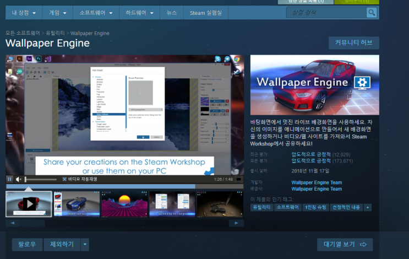Click right arrow of thumbnail strip
Image resolution: width=409 pixels, height=259 pixels.
[236, 223]
